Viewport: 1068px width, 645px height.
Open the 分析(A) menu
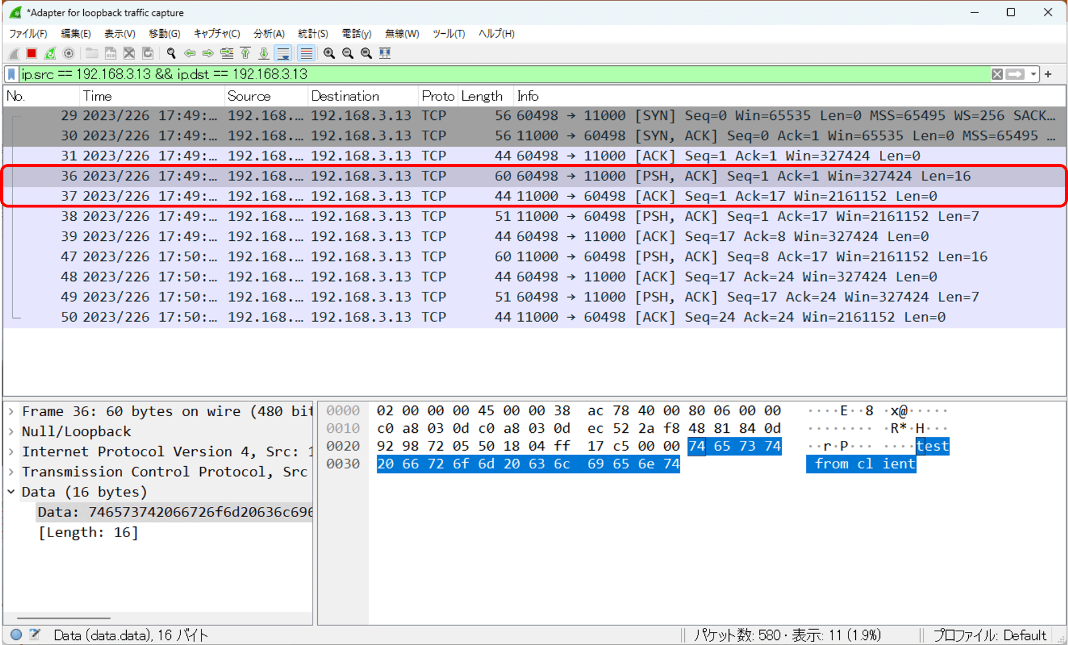[x=269, y=34]
